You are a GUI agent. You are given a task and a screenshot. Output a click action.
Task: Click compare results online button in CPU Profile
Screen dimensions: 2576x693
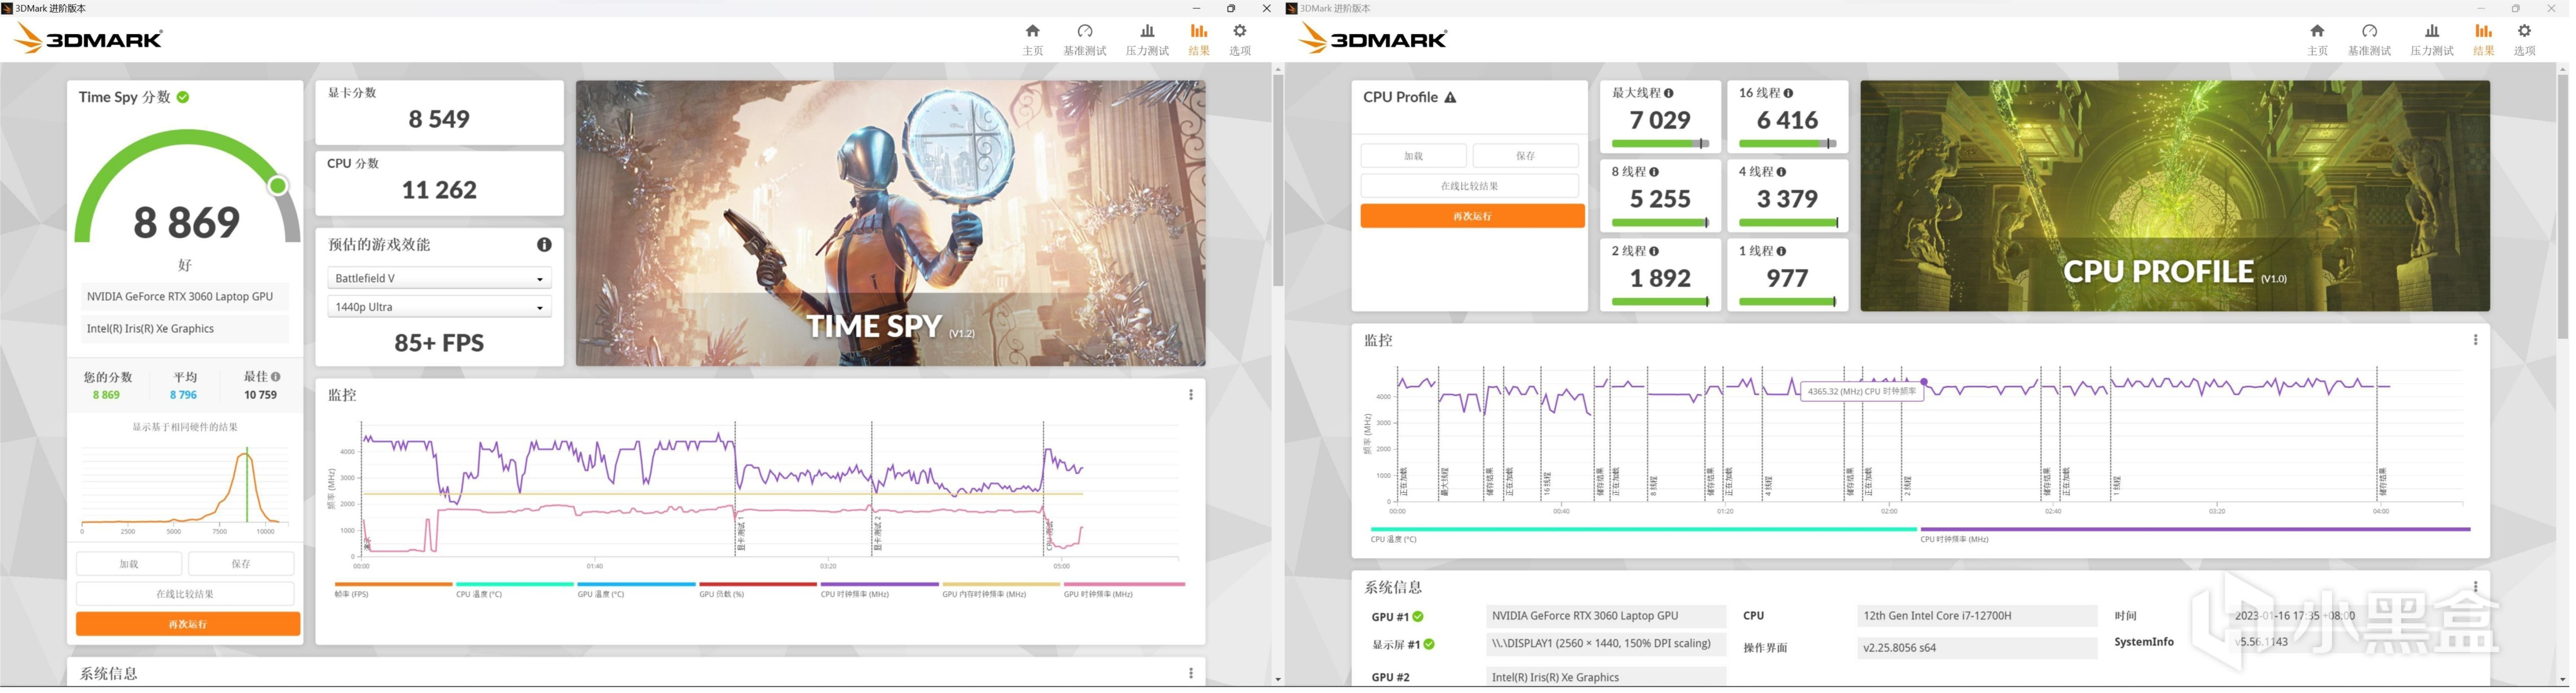[x=1469, y=186]
